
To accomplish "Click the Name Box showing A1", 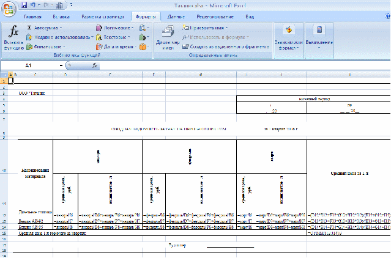I will [29, 65].
